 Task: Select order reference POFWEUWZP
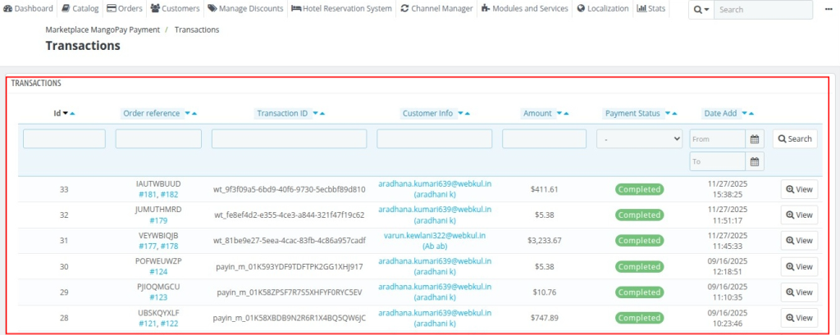pyautogui.click(x=158, y=261)
